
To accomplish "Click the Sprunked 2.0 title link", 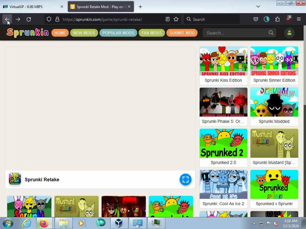I will point(223,163).
